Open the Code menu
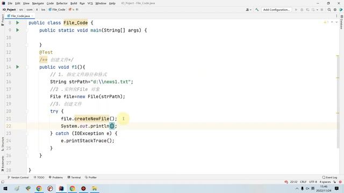The height and width of the screenshot is (193, 344). (x=50, y=3)
